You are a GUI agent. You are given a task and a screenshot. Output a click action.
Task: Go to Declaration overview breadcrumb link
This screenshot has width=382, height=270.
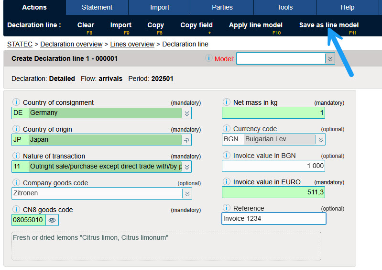(71, 44)
